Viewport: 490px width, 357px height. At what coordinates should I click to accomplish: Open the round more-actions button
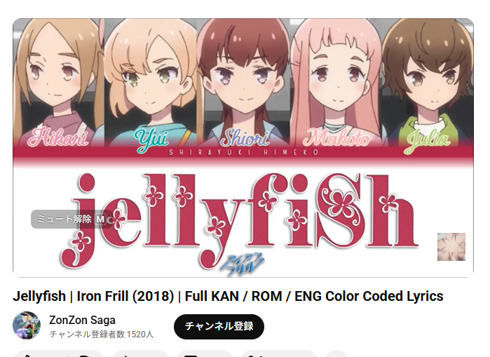(336, 354)
